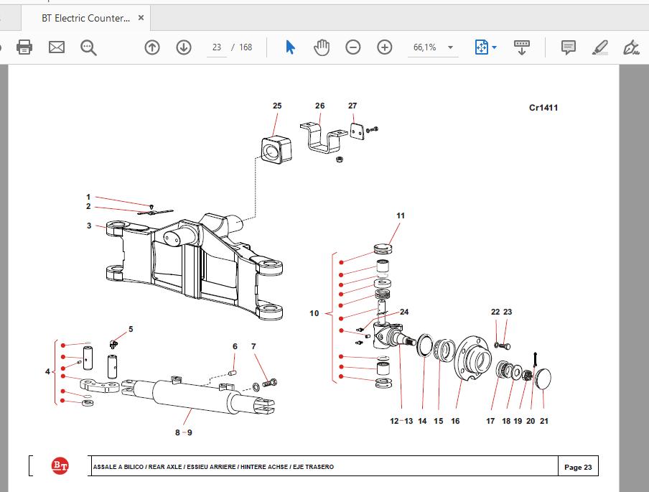Go to previous page arrow
The width and height of the screenshot is (649, 492).
coord(152,47)
